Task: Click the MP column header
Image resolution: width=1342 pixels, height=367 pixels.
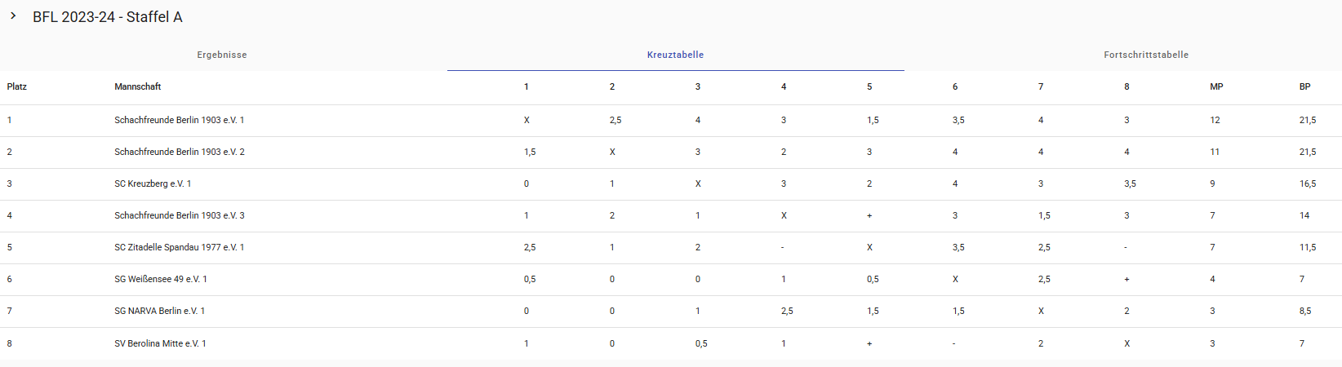Action: pyautogui.click(x=1216, y=86)
